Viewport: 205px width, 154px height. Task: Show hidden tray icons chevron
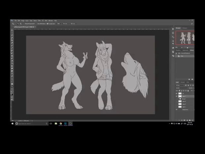(170, 124)
